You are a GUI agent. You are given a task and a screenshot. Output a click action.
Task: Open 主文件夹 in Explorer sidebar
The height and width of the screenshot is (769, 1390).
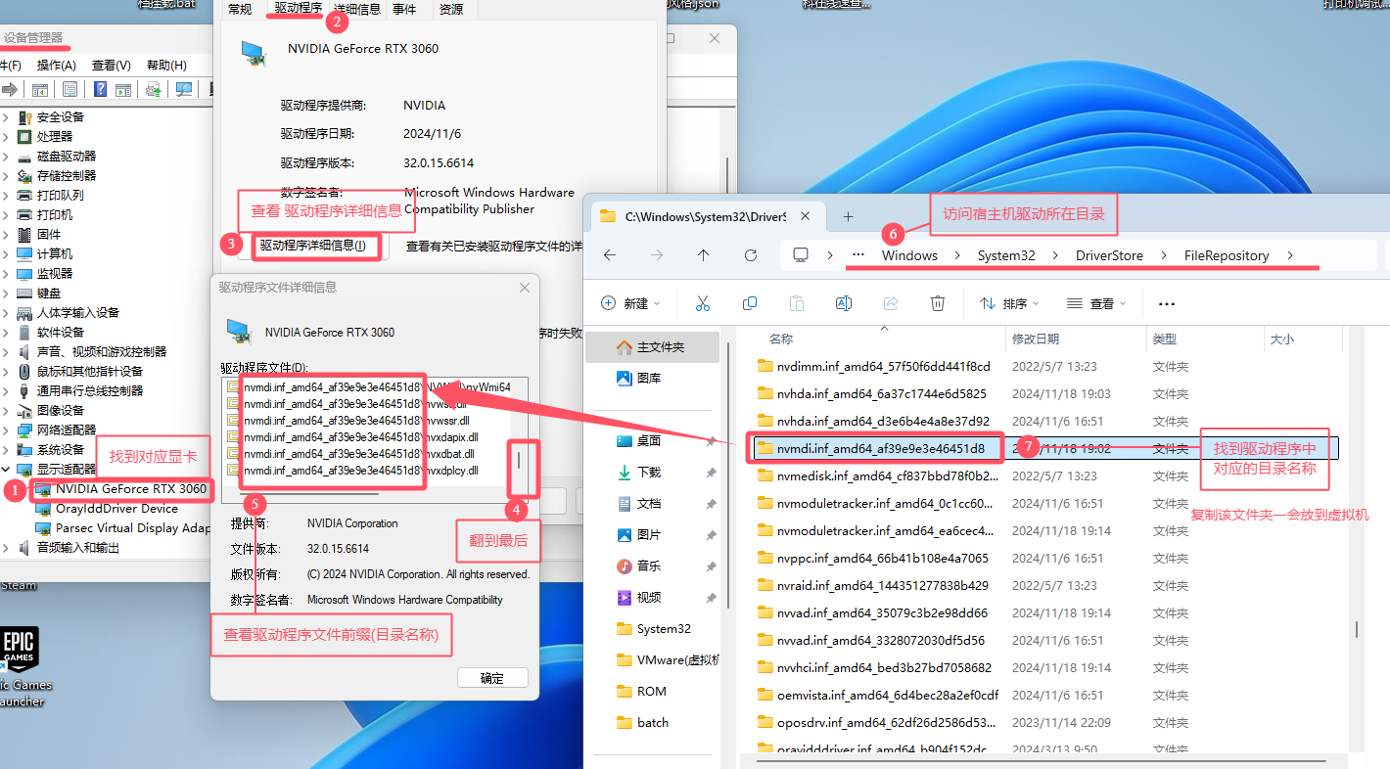click(x=652, y=347)
